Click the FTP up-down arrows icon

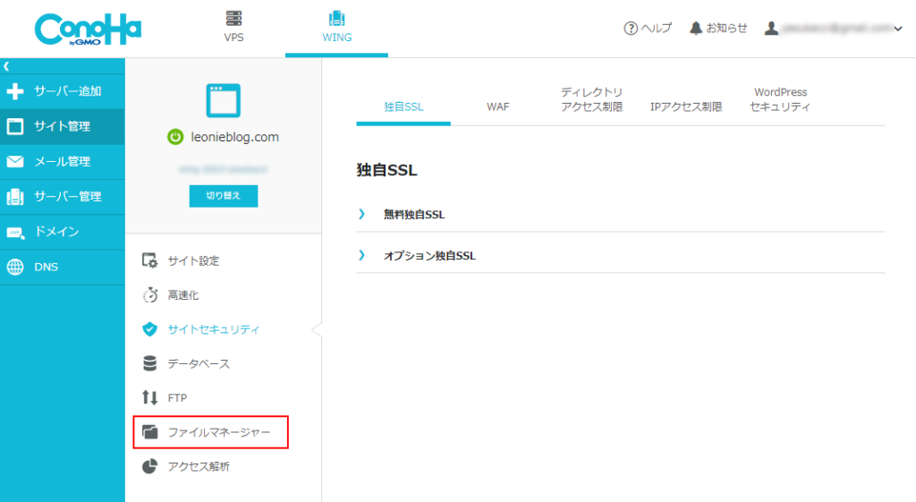(x=150, y=398)
